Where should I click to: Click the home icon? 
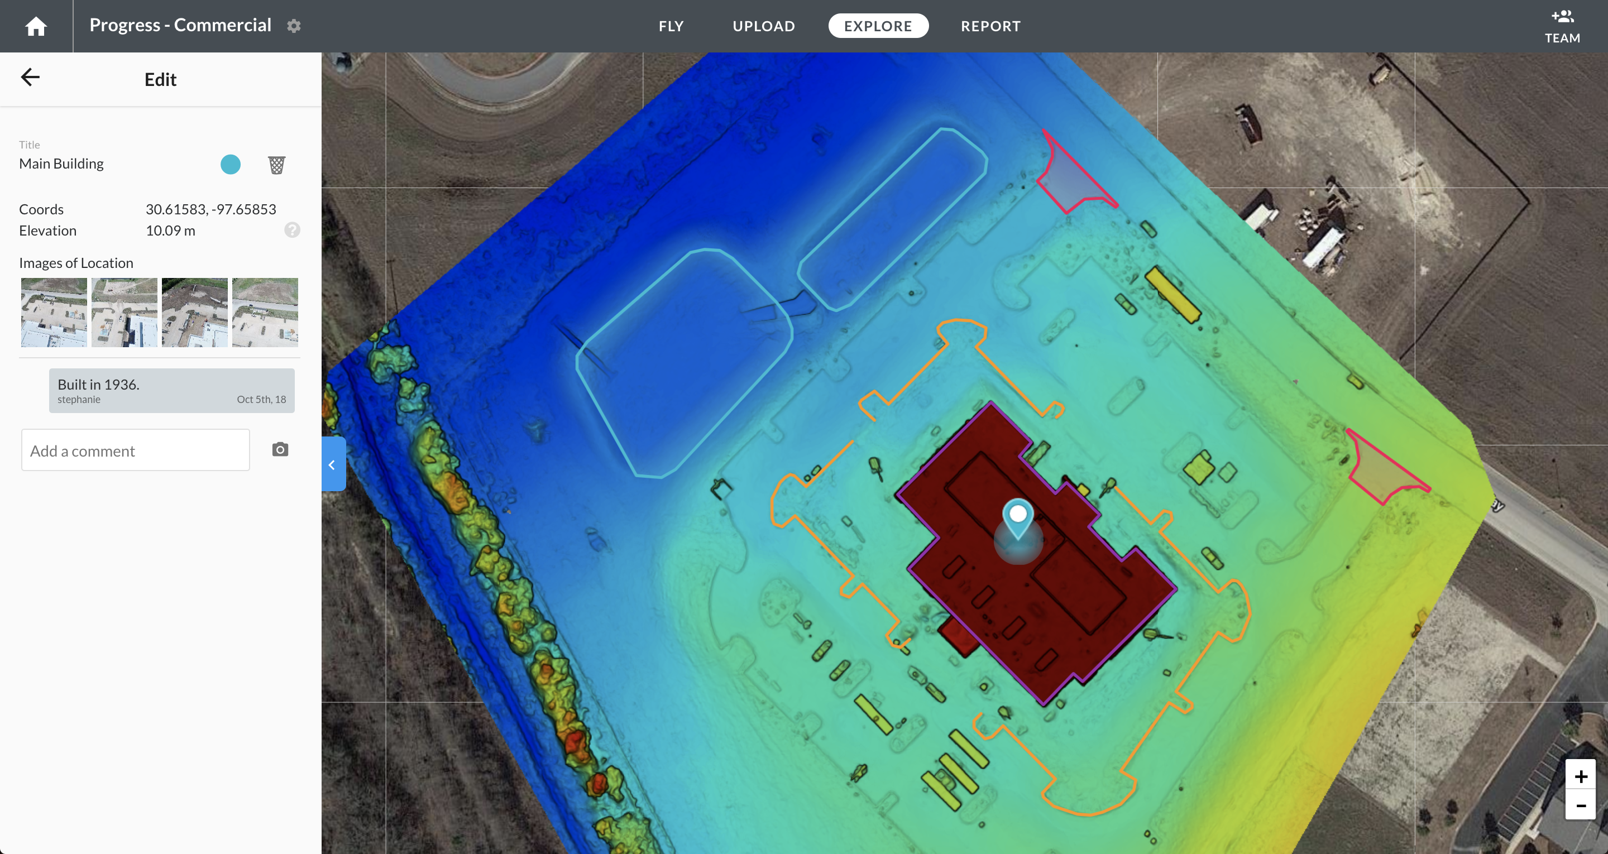pyautogui.click(x=36, y=26)
